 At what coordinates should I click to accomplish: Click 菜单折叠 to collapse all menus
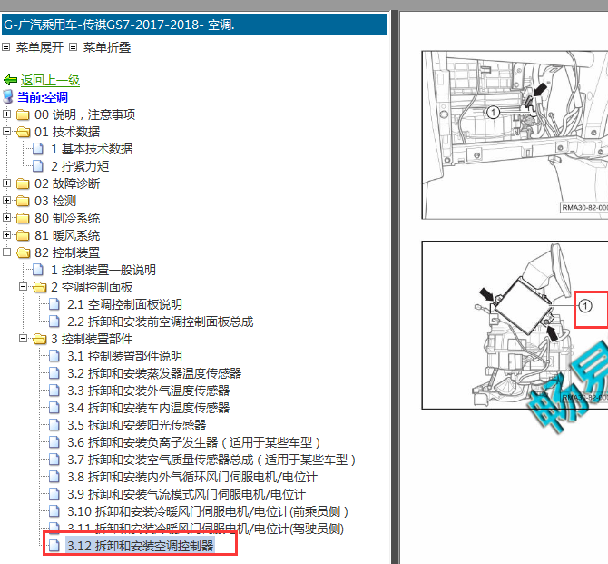point(107,47)
